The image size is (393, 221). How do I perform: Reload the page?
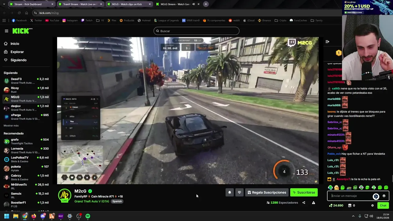tap(19, 13)
